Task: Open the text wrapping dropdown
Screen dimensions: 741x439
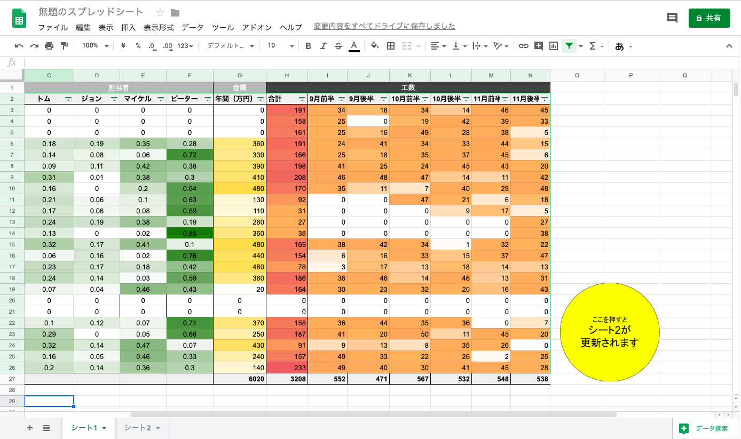Action: (480, 46)
